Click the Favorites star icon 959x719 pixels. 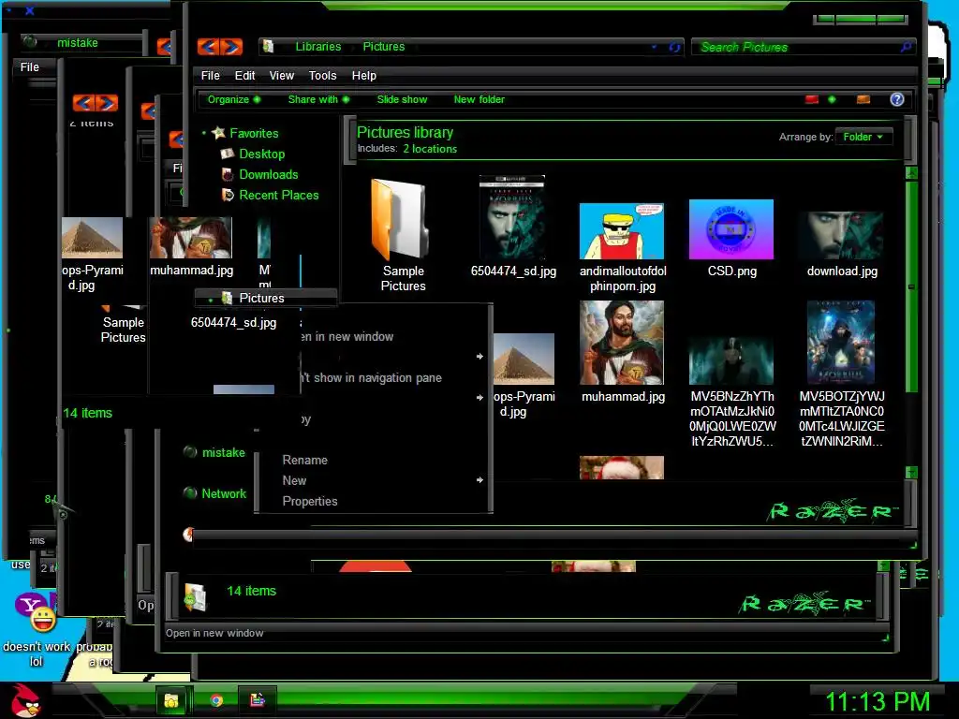click(x=218, y=133)
